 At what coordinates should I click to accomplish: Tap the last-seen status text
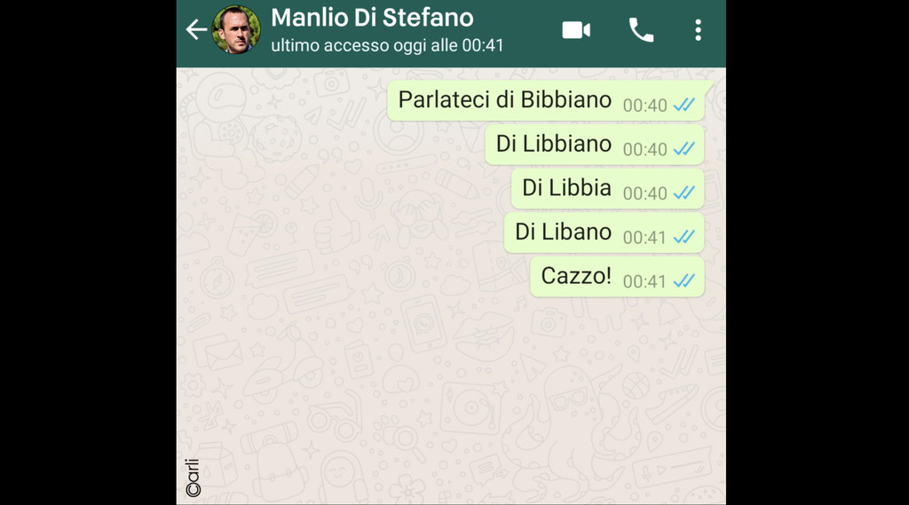[387, 45]
